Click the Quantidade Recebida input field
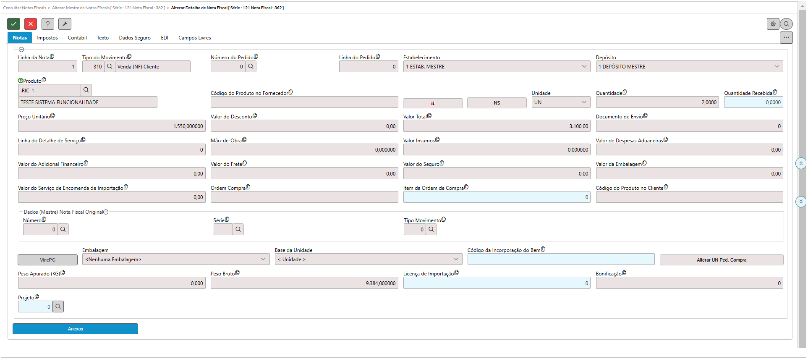 click(753, 102)
